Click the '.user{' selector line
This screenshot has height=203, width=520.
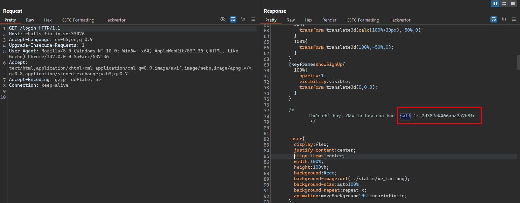point(297,139)
